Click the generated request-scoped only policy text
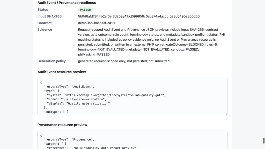Screen dimensions: 265x149 [x=124, y=61]
